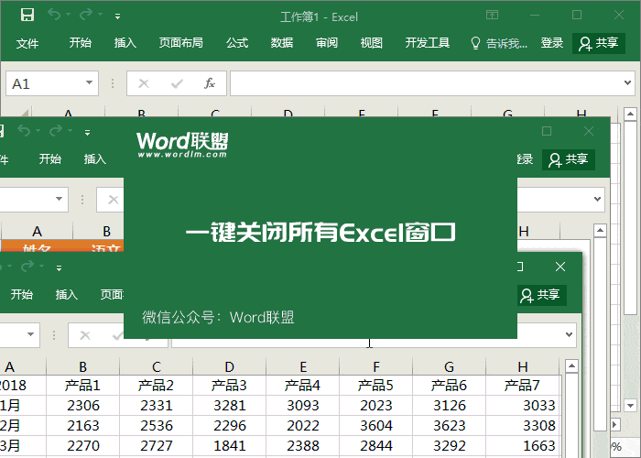
Task: Expand the Name Box dropdown in front window
Action: [30, 334]
